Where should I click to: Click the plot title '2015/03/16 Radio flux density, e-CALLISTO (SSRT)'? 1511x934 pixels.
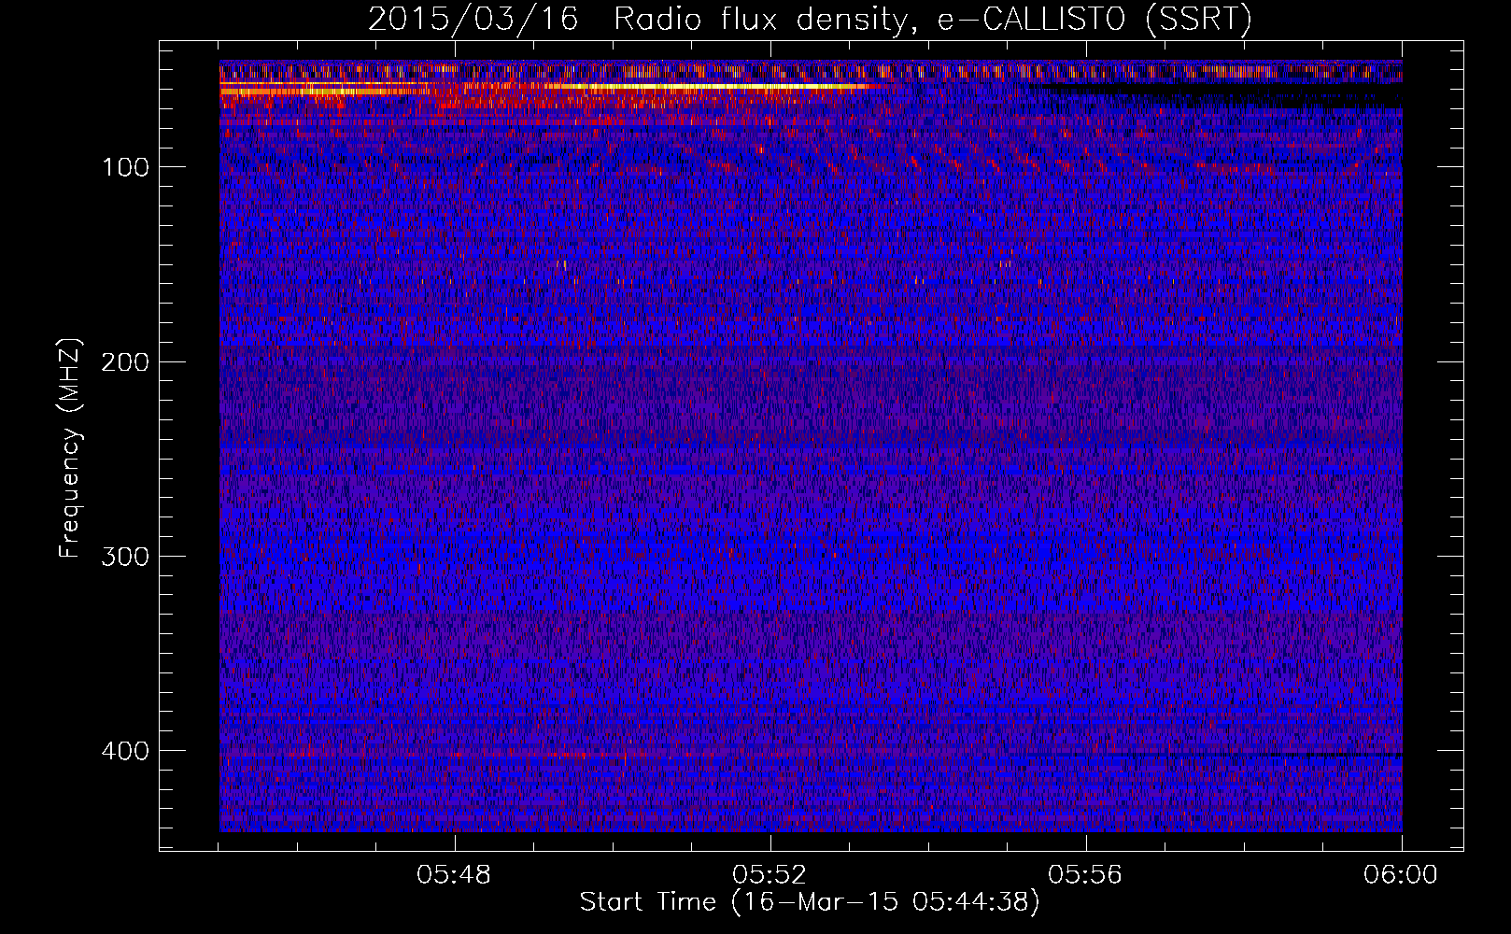(810, 19)
